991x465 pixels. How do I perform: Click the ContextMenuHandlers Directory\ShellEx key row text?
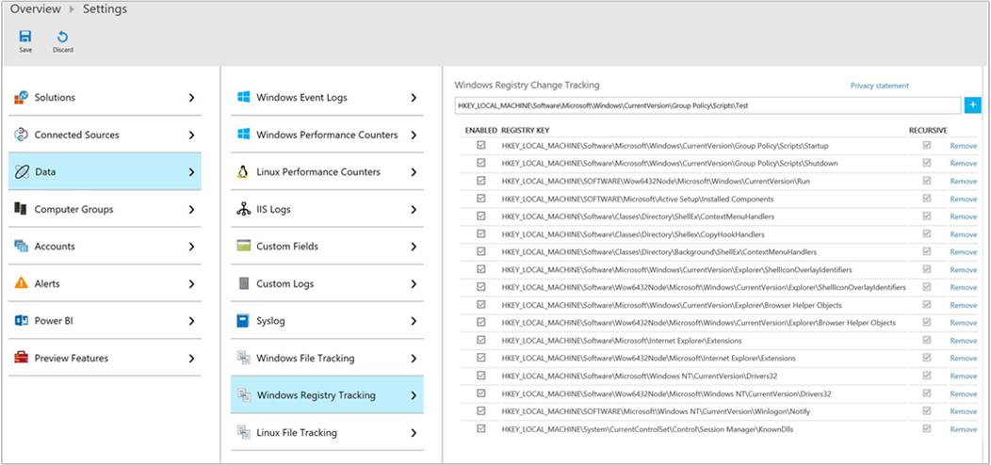[x=638, y=216]
